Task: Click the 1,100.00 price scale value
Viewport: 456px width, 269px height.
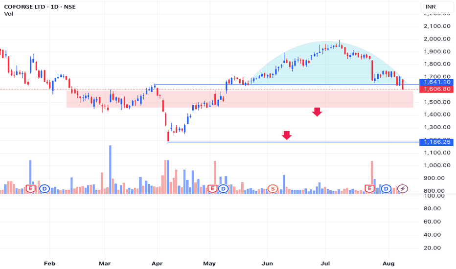Action: [x=437, y=153]
